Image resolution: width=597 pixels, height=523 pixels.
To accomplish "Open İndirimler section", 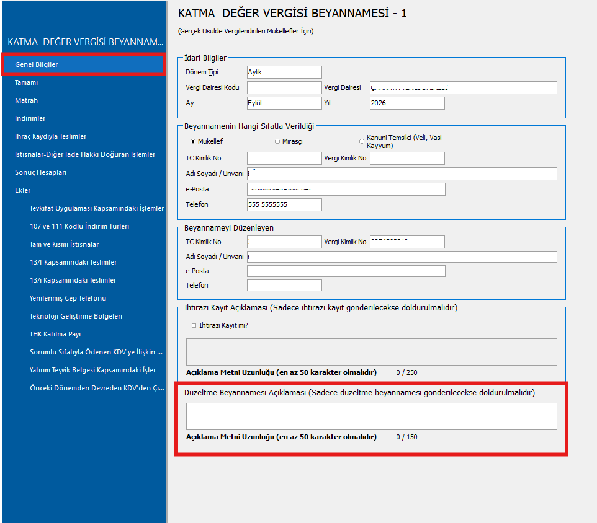I will [30, 118].
